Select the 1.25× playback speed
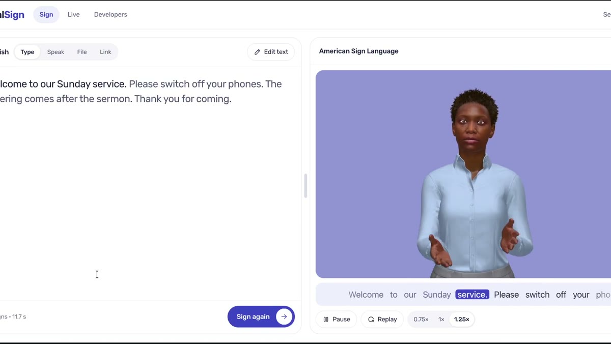This screenshot has height=344, width=611. [462, 319]
